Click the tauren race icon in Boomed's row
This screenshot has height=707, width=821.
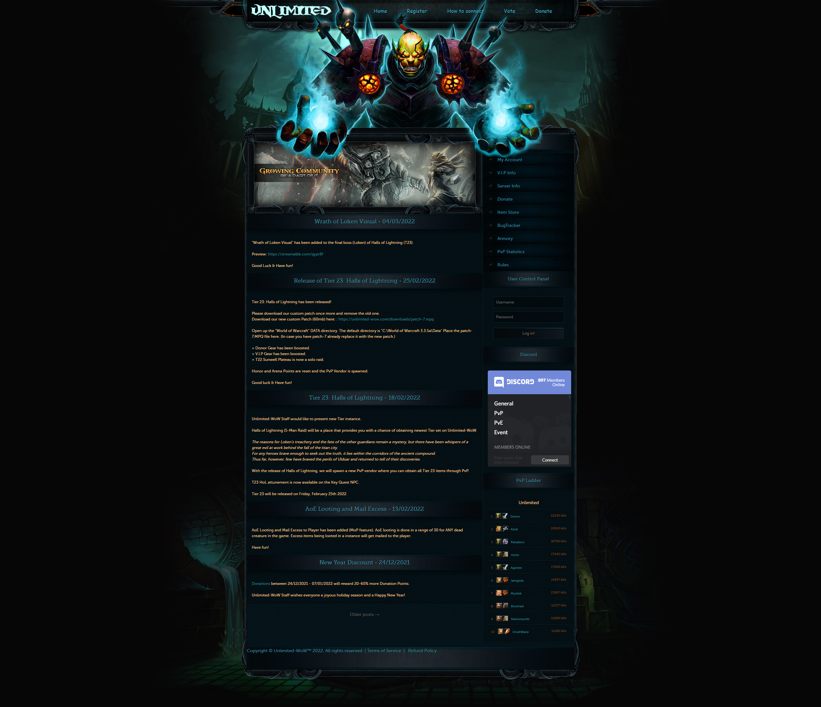[499, 606]
